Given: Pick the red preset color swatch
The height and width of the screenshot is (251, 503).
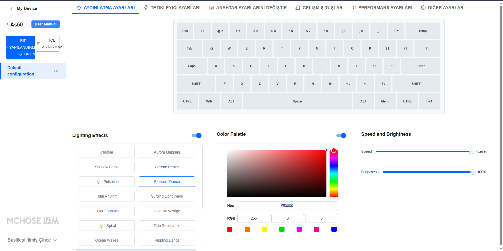Looking at the screenshot, I should 230,229.
